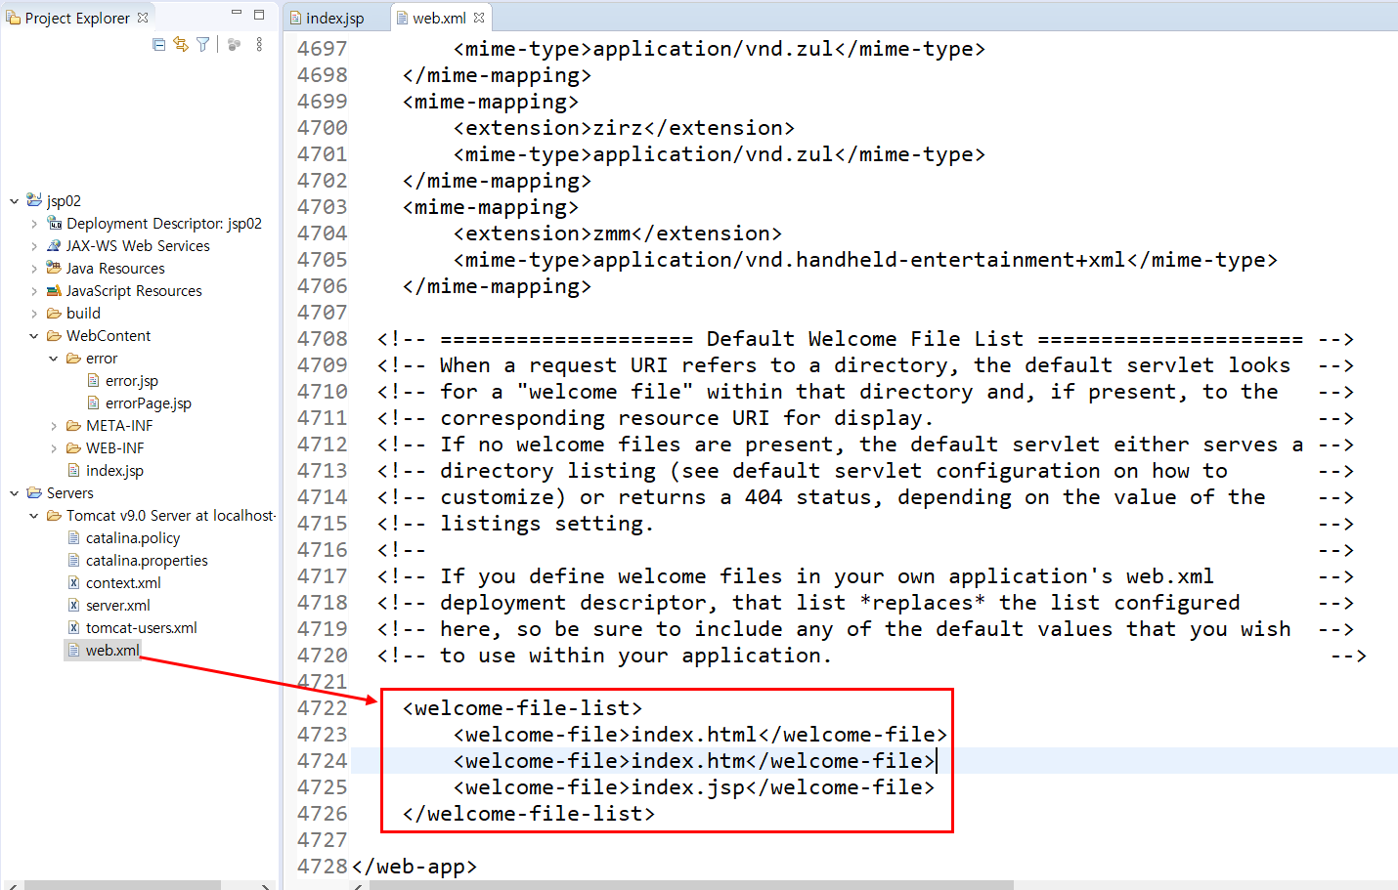Collapse Tomcat v9.0 Server at localhost
The width and height of the screenshot is (1398, 890).
(x=34, y=516)
